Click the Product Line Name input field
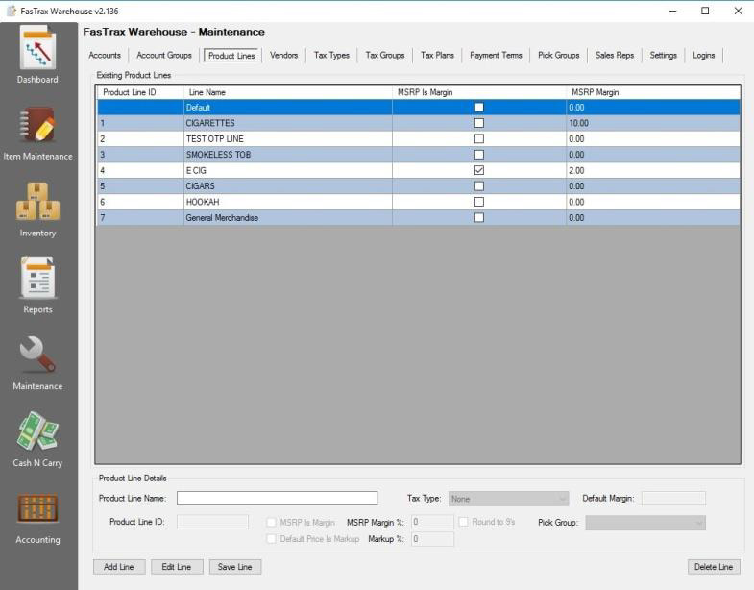Viewport: 754px width, 590px height. click(277, 498)
